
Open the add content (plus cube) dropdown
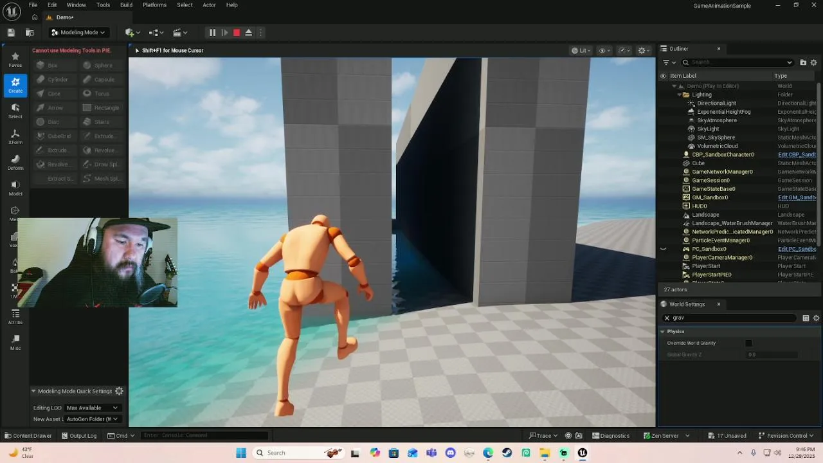(x=132, y=33)
